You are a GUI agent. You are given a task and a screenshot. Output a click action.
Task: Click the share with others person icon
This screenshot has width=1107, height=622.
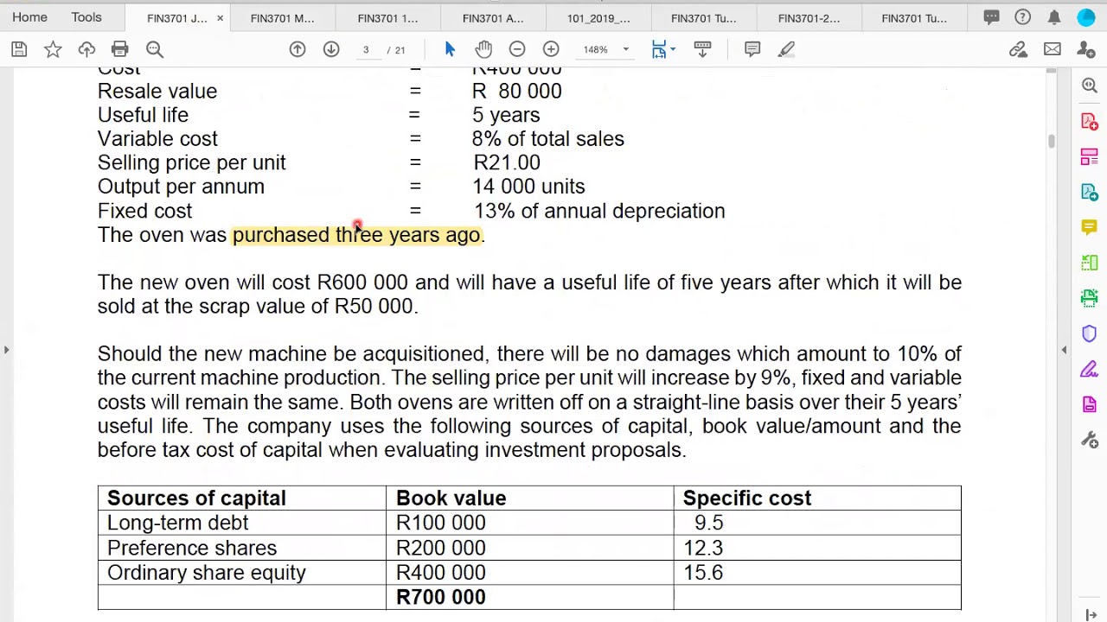tap(1085, 49)
